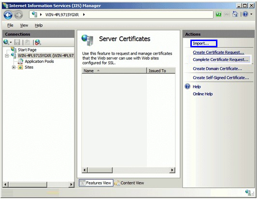Click the Forward navigation arrow button
258x199 pixels.
[18, 15]
